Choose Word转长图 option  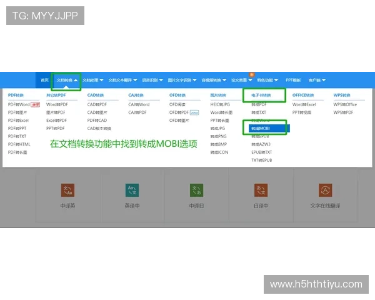click(x=221, y=112)
